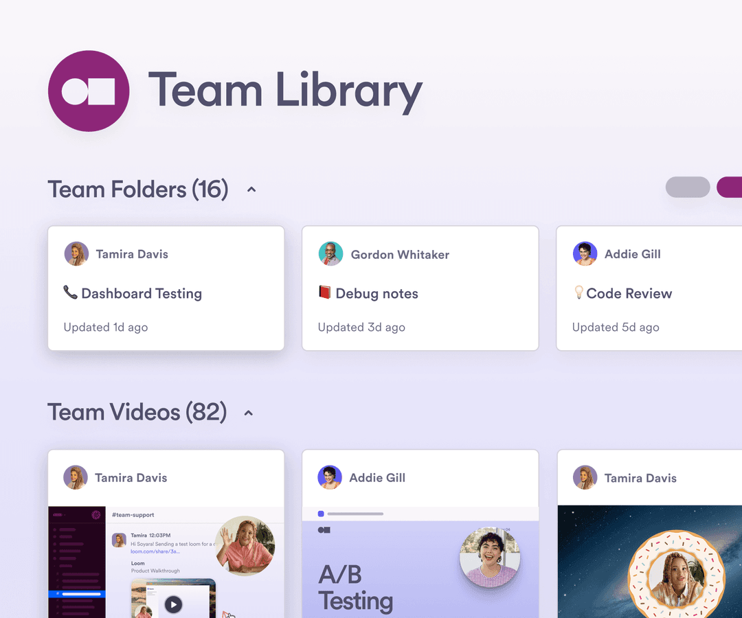The image size is (742, 618).
Task: Click Addie Gill's avatar on the A/B Testing video
Action: click(330, 477)
